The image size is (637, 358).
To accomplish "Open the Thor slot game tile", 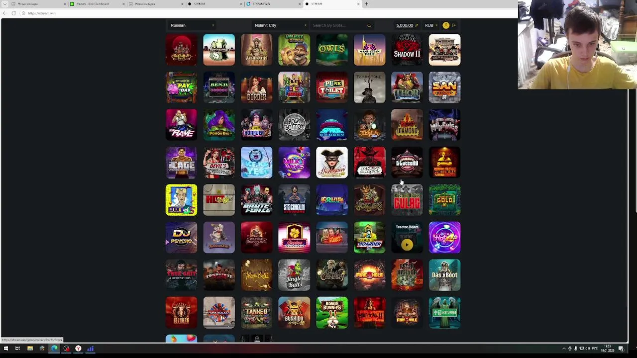I will [x=407, y=88].
